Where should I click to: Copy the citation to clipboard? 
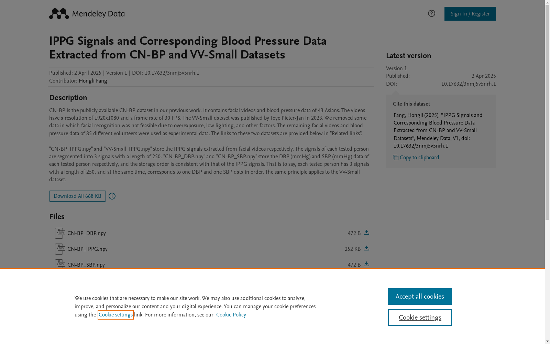coord(419,158)
